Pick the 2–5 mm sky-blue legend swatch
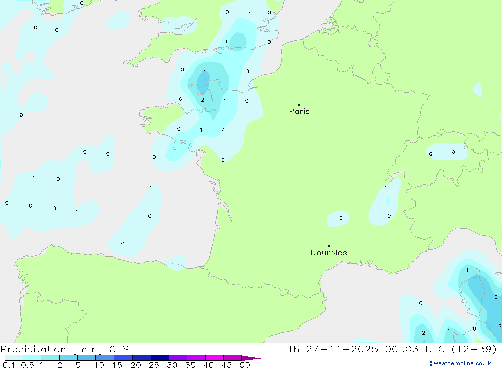 68,358
